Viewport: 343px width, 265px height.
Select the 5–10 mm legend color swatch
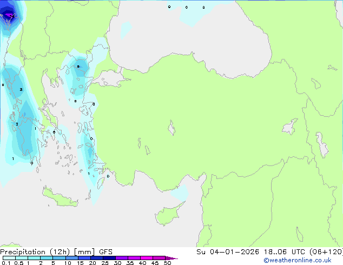pyautogui.click(x=59, y=258)
